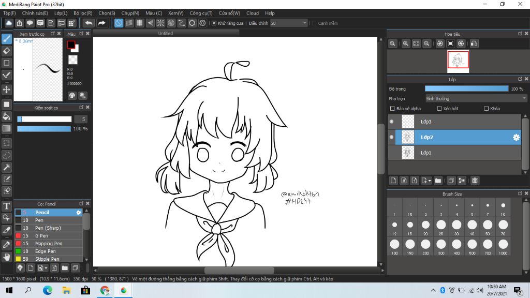The image size is (530, 298).
Task: Open snap settings gear in toolbar
Action: click(202, 23)
